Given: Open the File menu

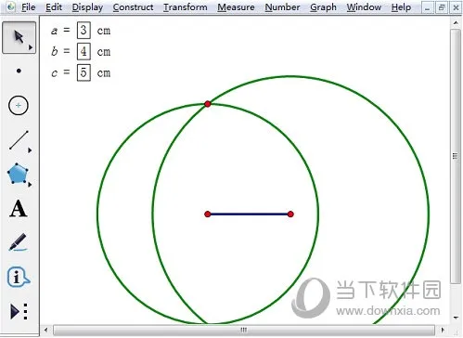Looking at the screenshot, I should click(x=28, y=6).
